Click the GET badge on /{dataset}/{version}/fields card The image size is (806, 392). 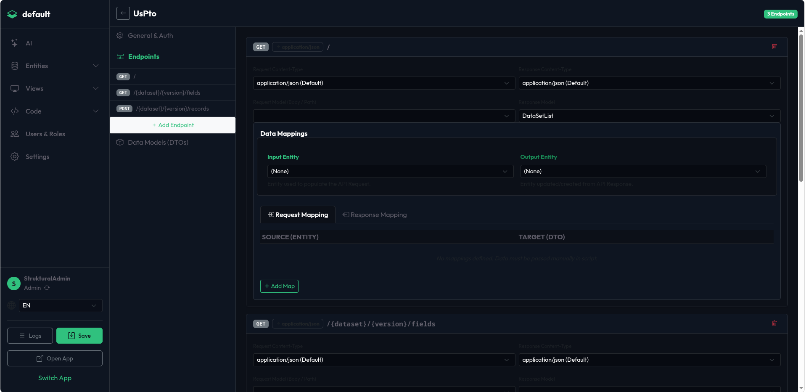click(261, 324)
